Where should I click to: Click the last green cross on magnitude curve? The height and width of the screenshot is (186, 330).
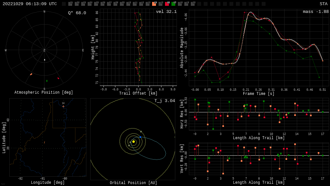[319, 77]
